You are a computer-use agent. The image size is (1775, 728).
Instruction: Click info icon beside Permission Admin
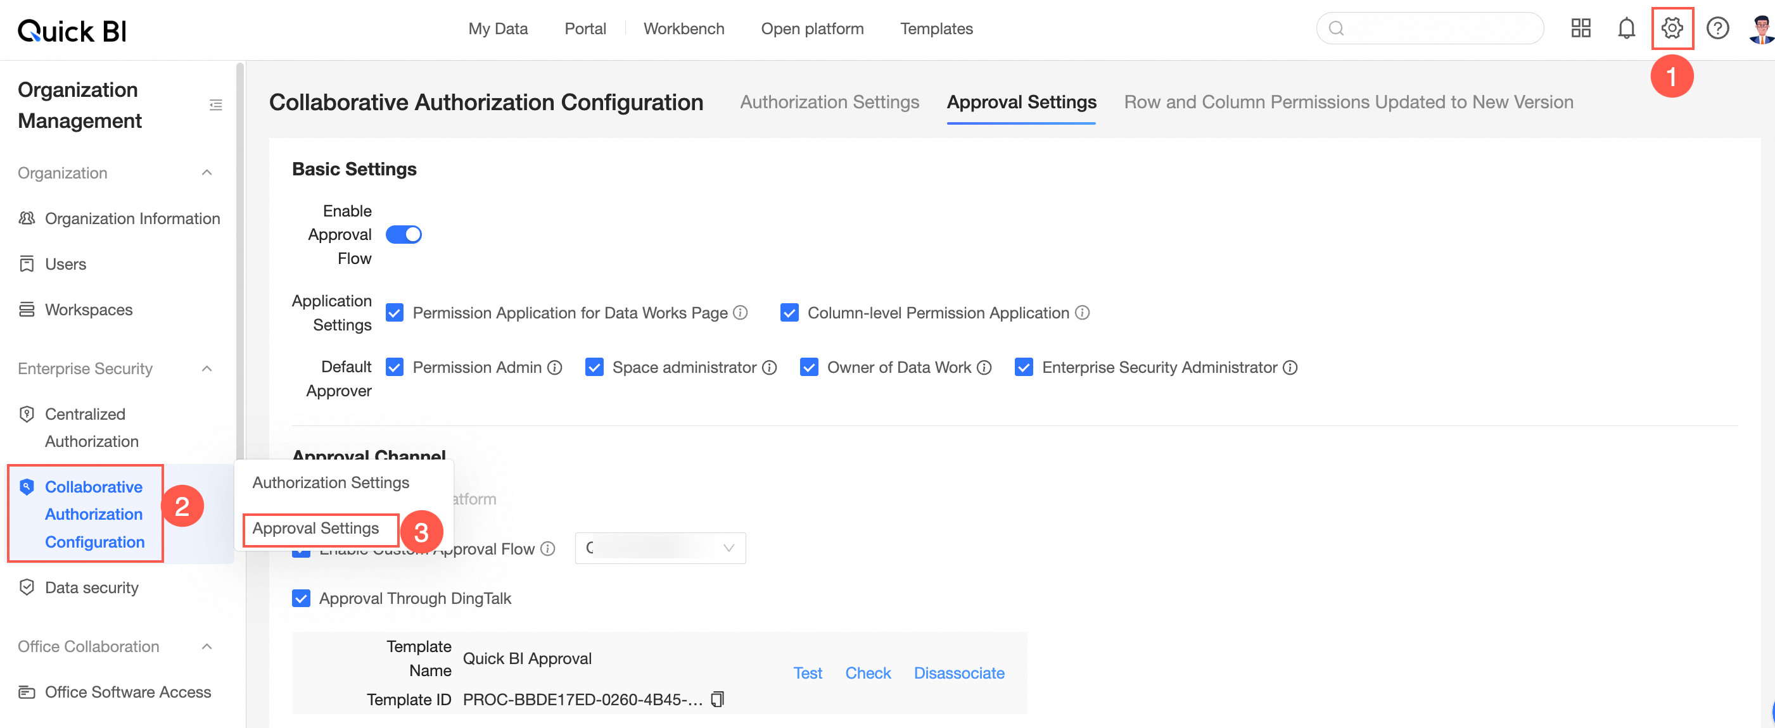pyautogui.click(x=555, y=368)
